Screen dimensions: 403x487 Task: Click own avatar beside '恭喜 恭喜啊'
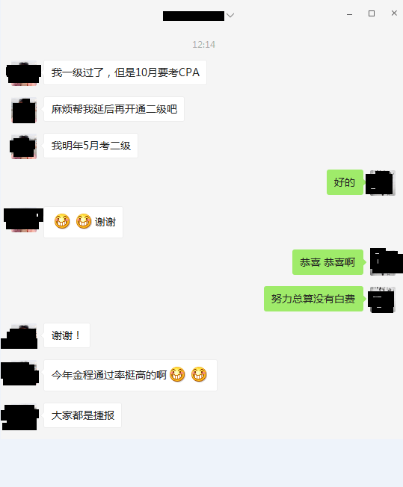pyautogui.click(x=387, y=261)
